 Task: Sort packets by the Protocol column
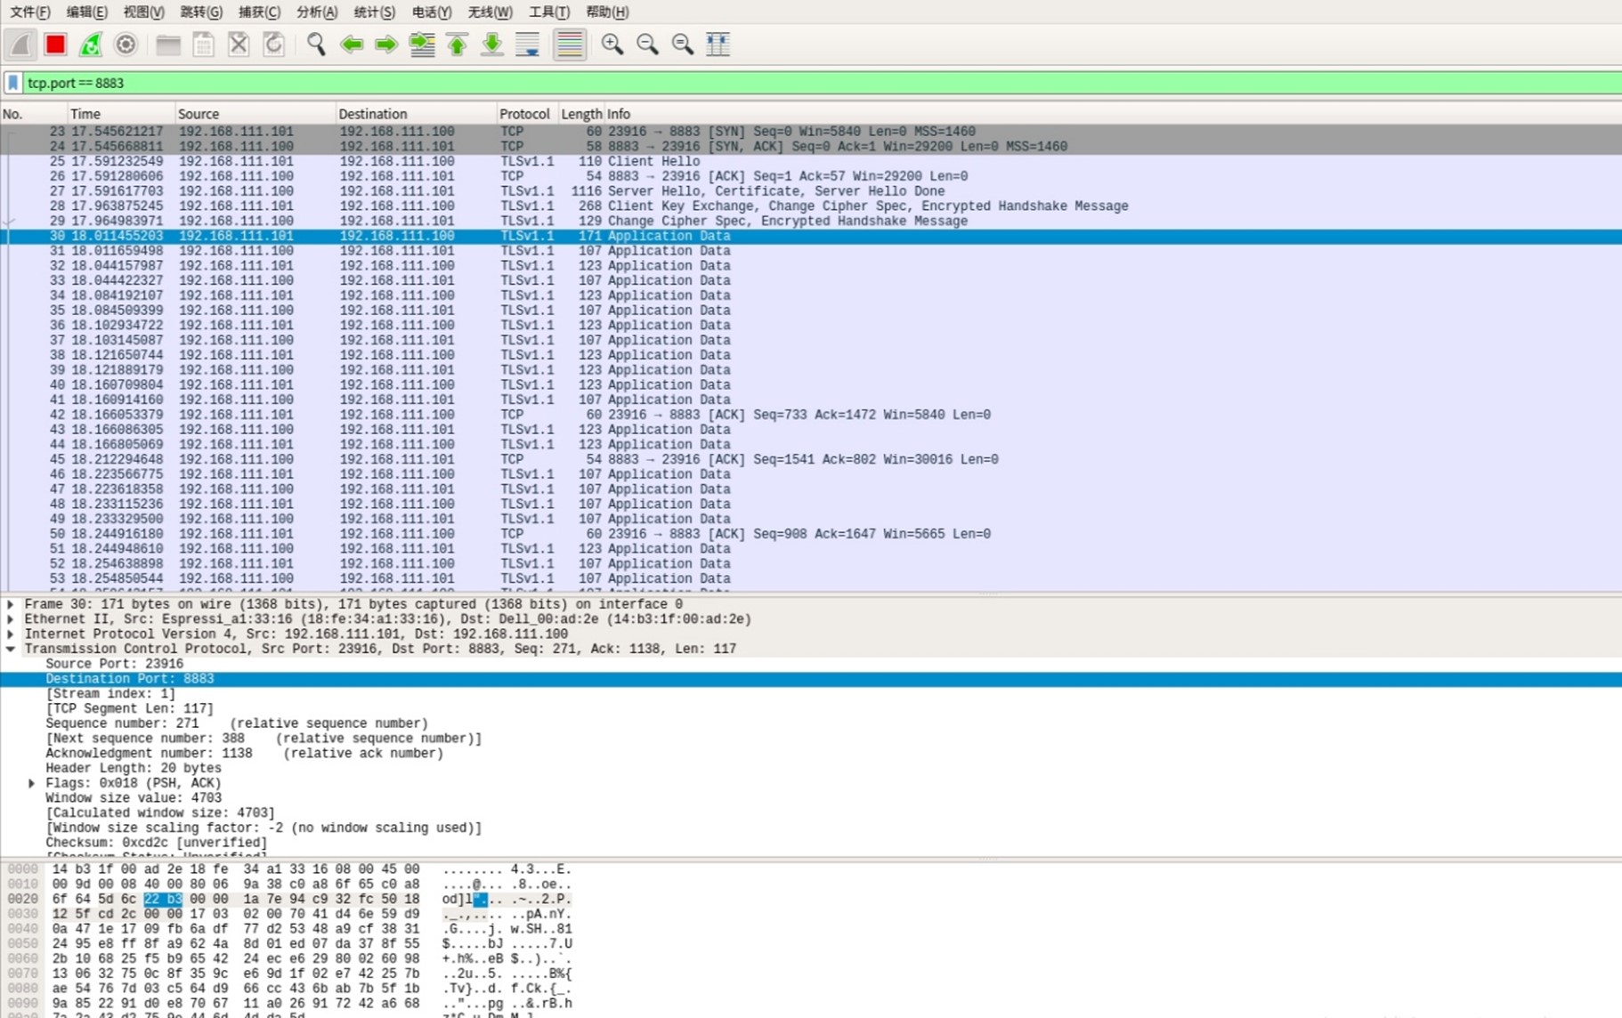pyautogui.click(x=523, y=114)
